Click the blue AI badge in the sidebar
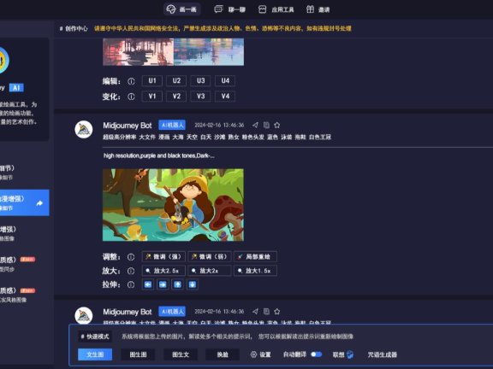The width and height of the screenshot is (493, 369). (x=16, y=88)
